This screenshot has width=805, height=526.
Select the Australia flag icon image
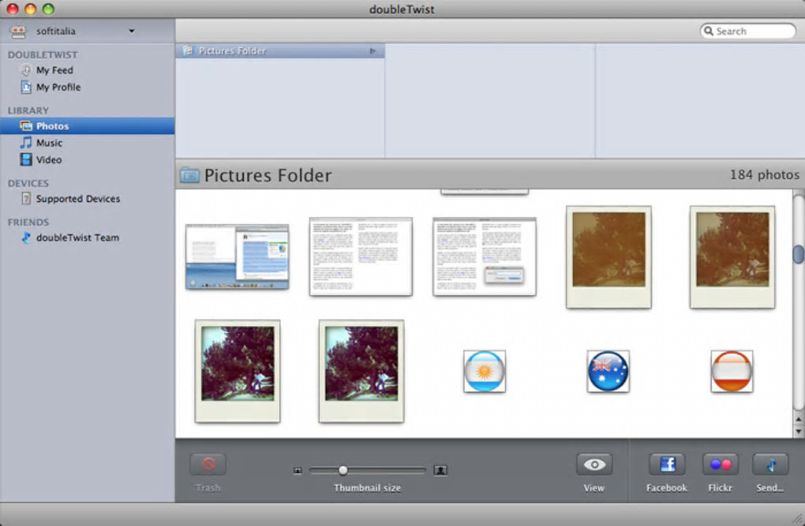pyautogui.click(x=608, y=371)
